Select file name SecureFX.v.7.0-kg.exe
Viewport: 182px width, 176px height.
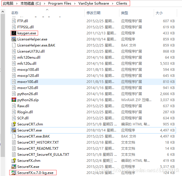coord(35,173)
